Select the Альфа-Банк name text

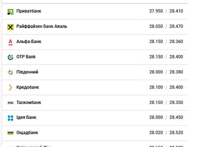tap(29, 42)
